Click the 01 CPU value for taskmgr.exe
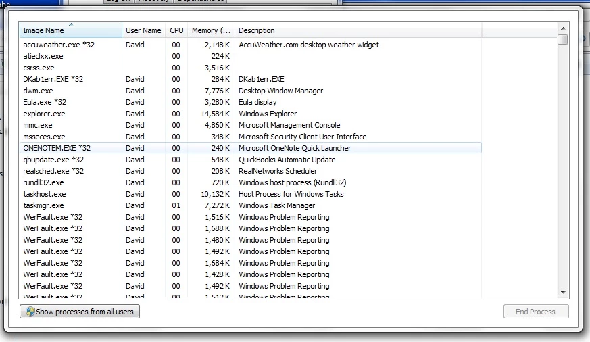 (176, 205)
